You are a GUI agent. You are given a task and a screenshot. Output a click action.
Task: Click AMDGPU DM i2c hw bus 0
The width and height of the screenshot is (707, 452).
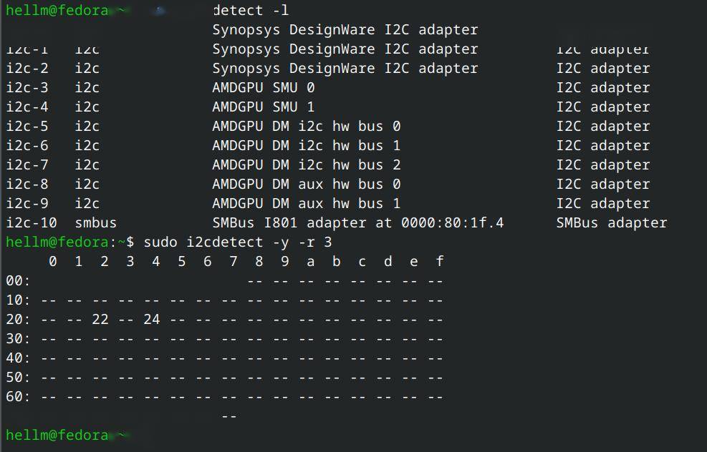306,127
